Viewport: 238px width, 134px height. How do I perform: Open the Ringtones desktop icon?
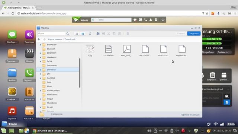(29, 35)
